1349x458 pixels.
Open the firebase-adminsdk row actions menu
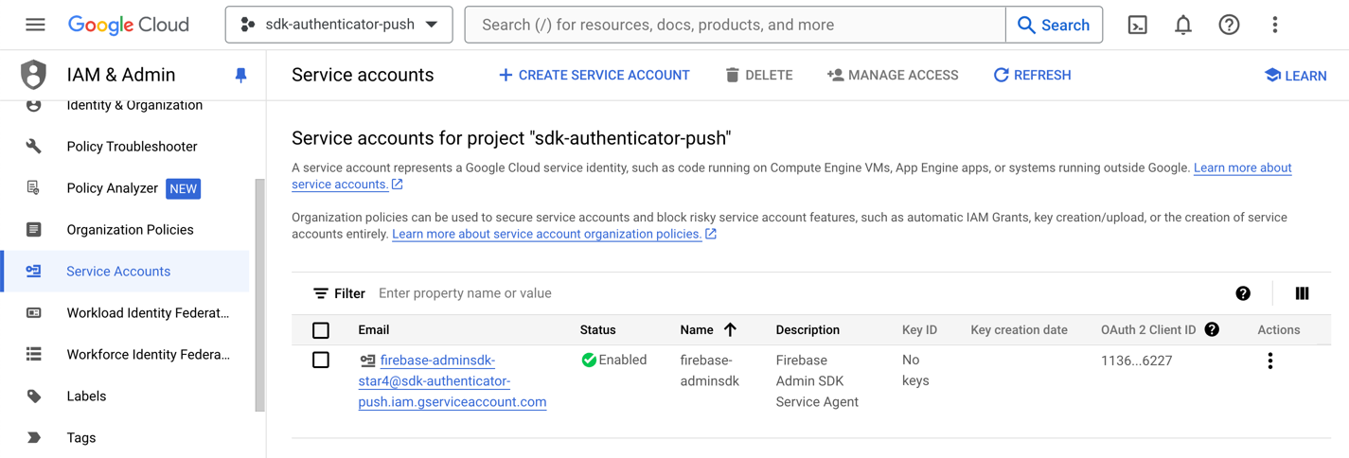click(1270, 361)
